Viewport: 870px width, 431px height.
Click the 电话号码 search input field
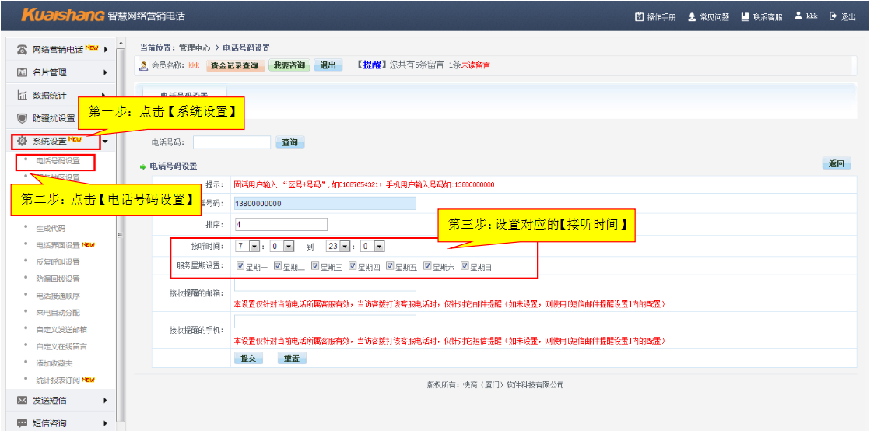231,142
